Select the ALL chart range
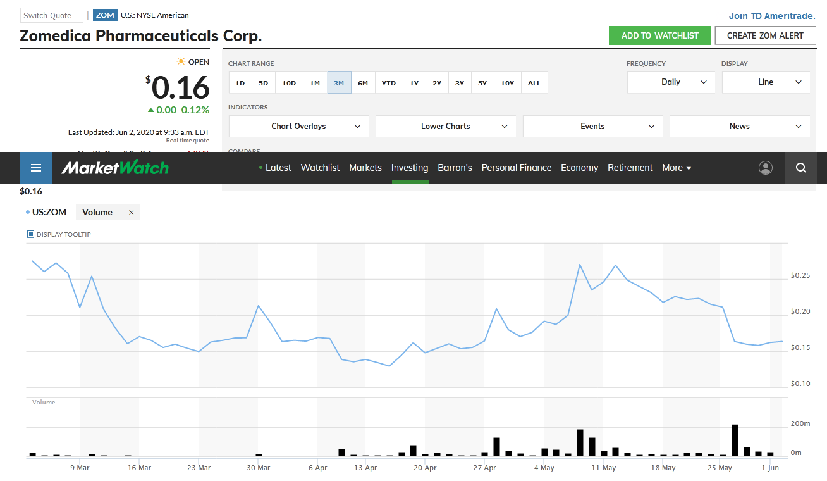The width and height of the screenshot is (827, 481). point(534,83)
